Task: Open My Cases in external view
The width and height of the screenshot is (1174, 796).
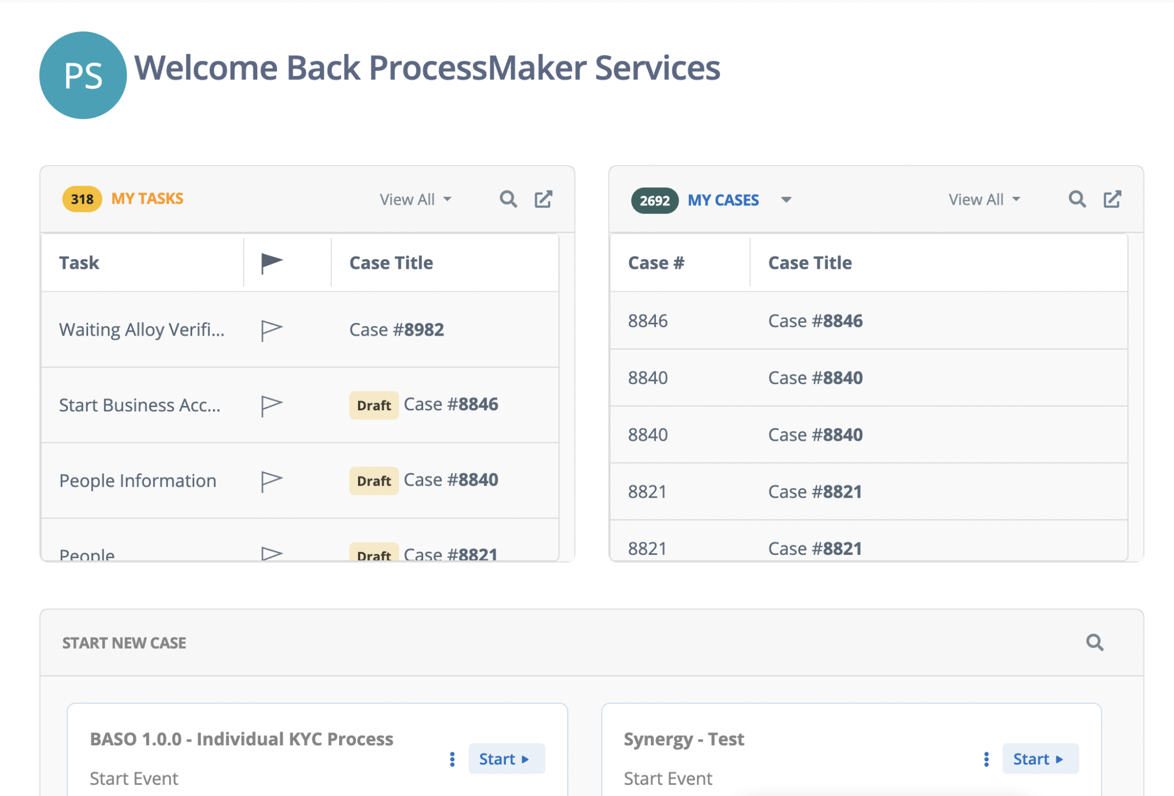Action: 1112,200
